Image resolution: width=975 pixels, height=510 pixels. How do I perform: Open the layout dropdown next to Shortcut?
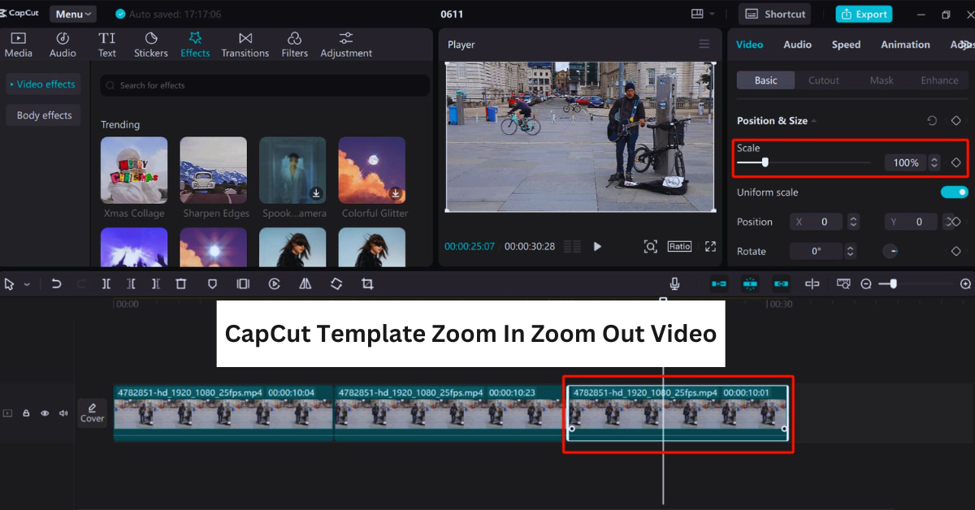click(x=703, y=14)
